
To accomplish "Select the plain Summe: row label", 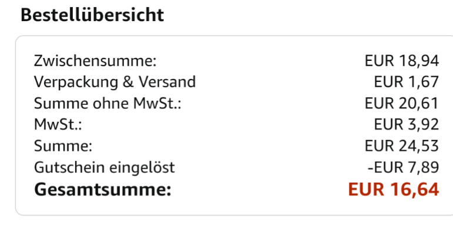I will pos(63,146).
